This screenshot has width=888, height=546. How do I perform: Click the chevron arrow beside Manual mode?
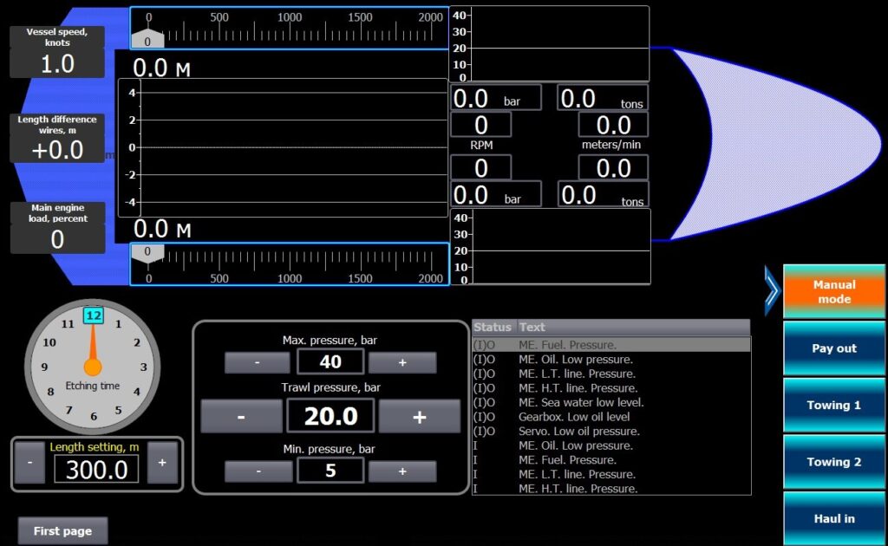pyautogui.click(x=772, y=291)
